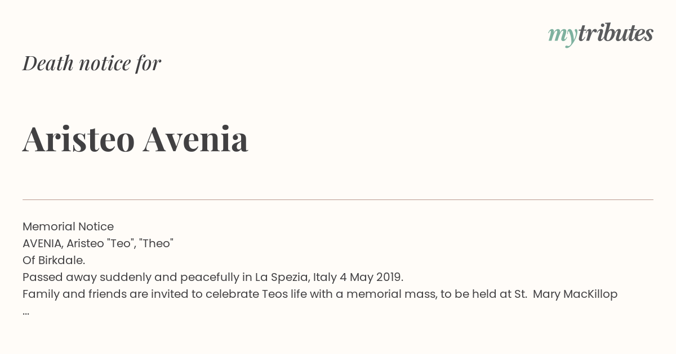Click the 'Of Birkdale.' text
The width and height of the screenshot is (676, 354).
pyautogui.click(x=54, y=260)
